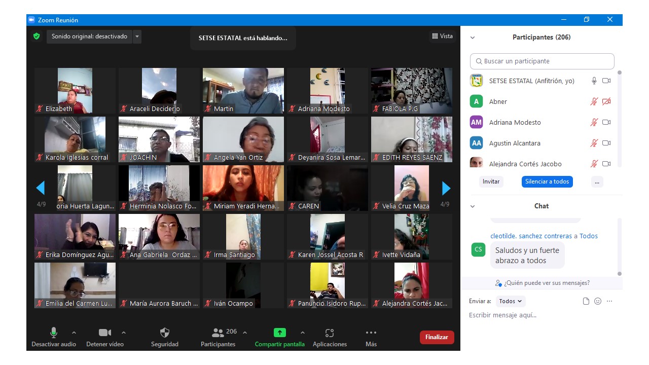Open the Vista layout menu

[442, 36]
